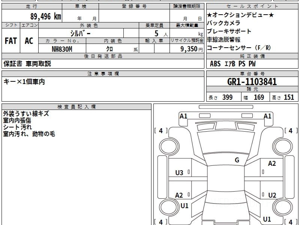This screenshot has height=225, width=300.
Task: Click the star before オークションデビュー
Action: pos(210,15)
